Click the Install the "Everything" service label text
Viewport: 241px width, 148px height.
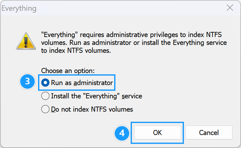click(x=96, y=96)
